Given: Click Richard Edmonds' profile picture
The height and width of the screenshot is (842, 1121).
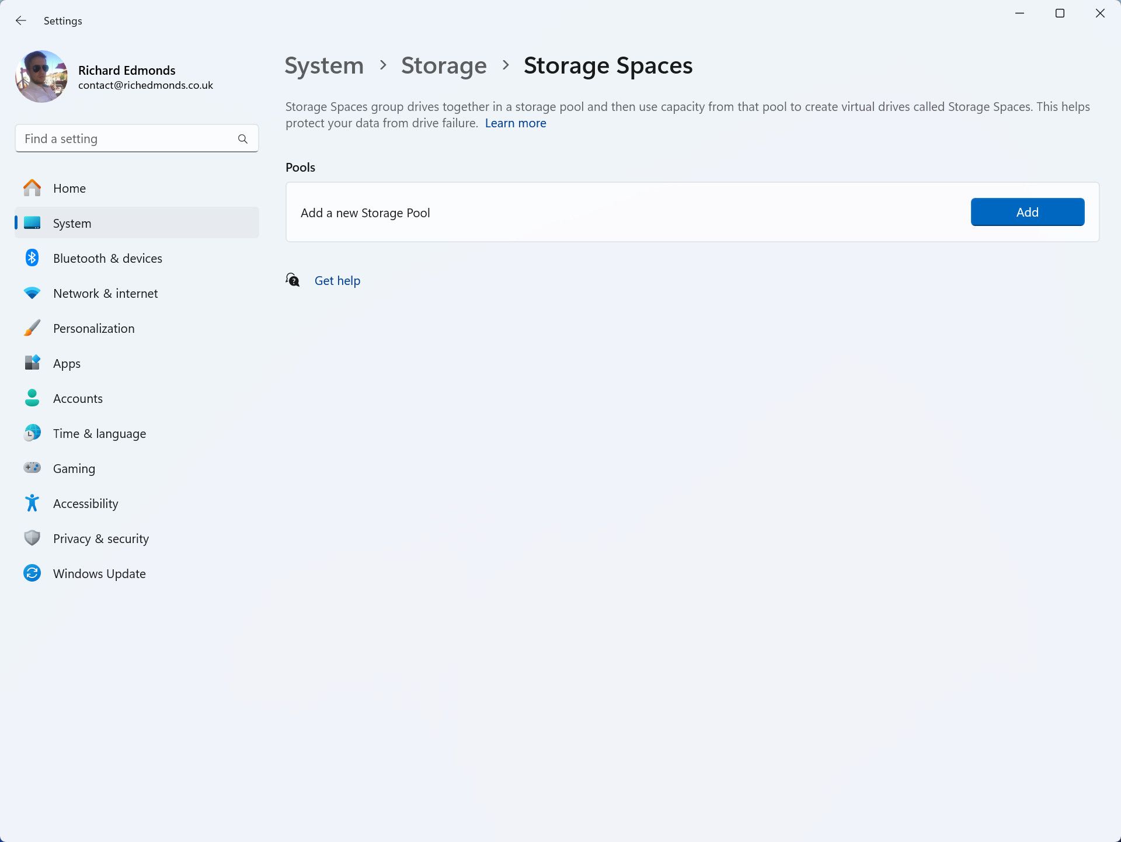Looking at the screenshot, I should (41, 76).
